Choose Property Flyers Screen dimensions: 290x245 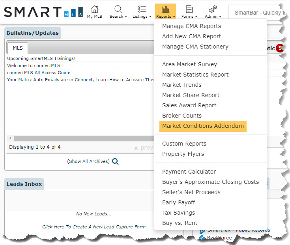pyautogui.click(x=183, y=154)
